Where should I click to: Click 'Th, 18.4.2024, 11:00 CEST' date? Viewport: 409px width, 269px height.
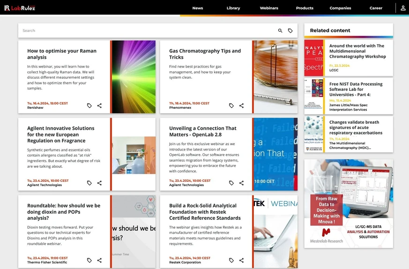click(189, 103)
